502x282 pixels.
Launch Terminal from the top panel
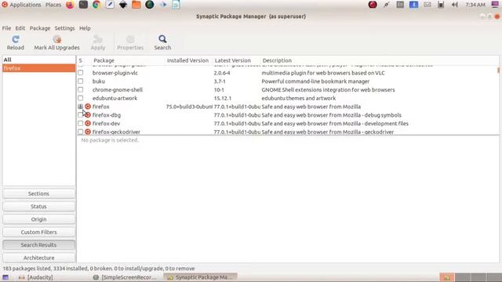(x=83, y=5)
